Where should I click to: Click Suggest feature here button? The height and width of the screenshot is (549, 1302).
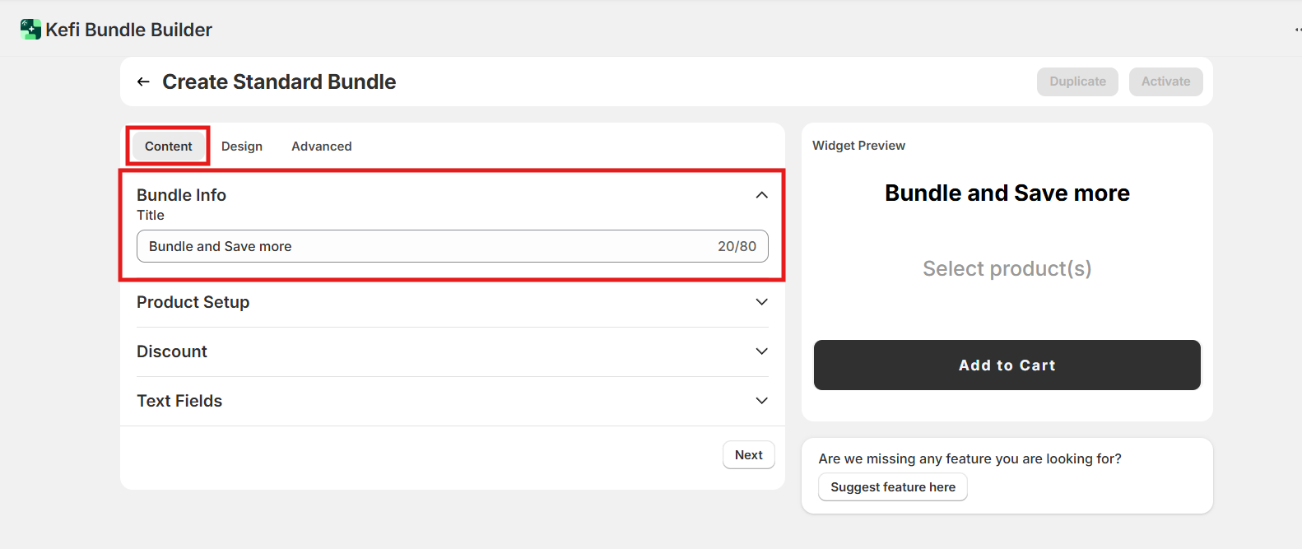click(x=892, y=487)
